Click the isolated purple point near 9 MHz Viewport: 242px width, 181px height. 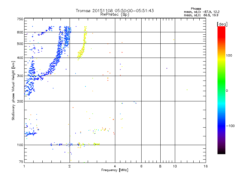pyautogui.click(x=167, y=68)
